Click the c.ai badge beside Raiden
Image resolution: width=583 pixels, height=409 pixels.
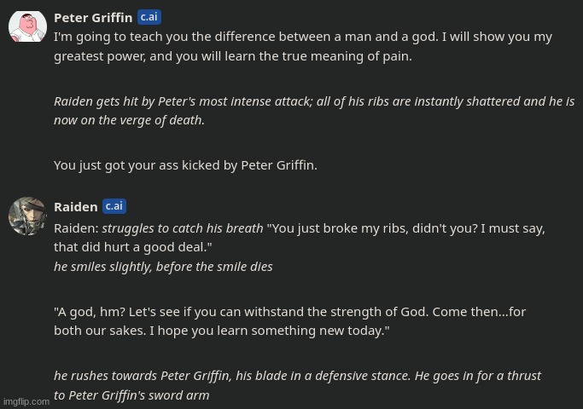pos(114,206)
